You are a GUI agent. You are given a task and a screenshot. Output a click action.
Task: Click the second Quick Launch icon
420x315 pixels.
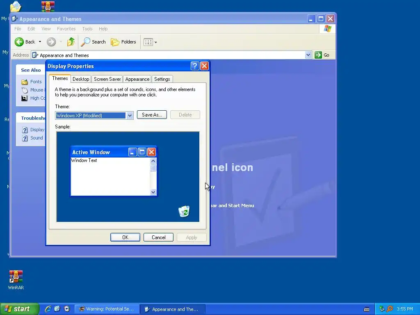coord(57,309)
